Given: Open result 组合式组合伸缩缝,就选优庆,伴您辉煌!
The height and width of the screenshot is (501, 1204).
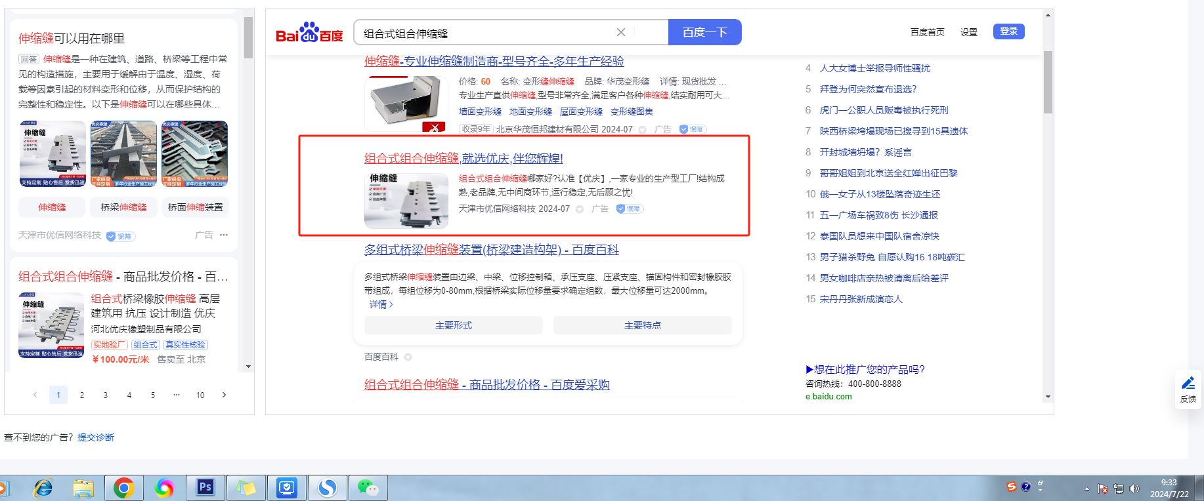Looking at the screenshot, I should [463, 158].
